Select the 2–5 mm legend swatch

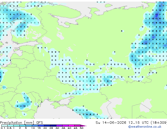pos(23,126)
